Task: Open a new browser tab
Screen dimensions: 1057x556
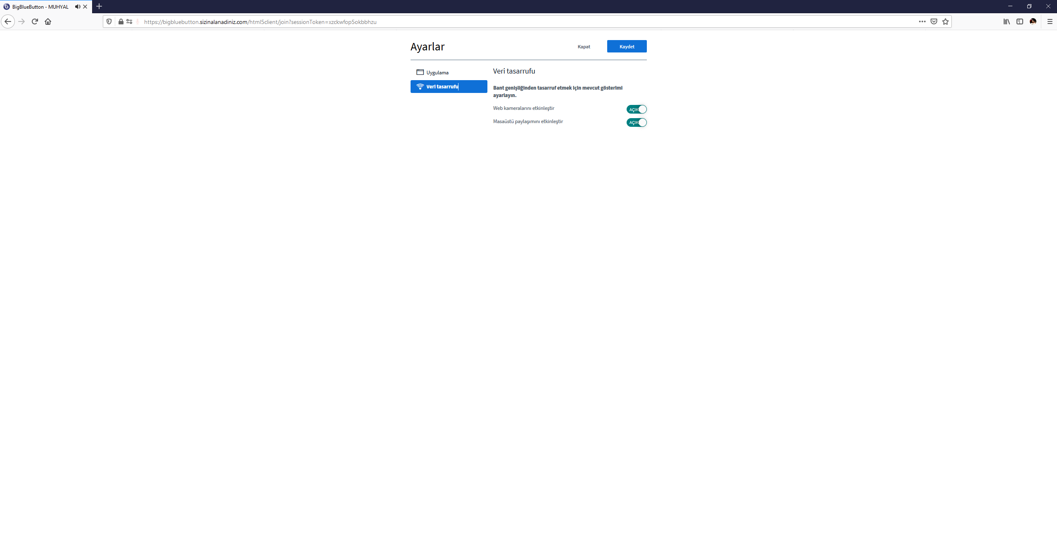Action: point(99,6)
